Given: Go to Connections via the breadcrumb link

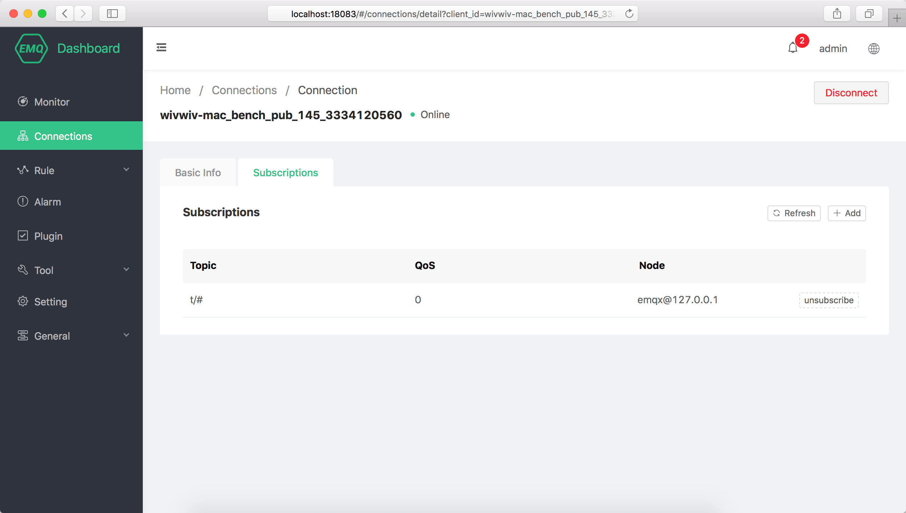Looking at the screenshot, I should coord(244,90).
